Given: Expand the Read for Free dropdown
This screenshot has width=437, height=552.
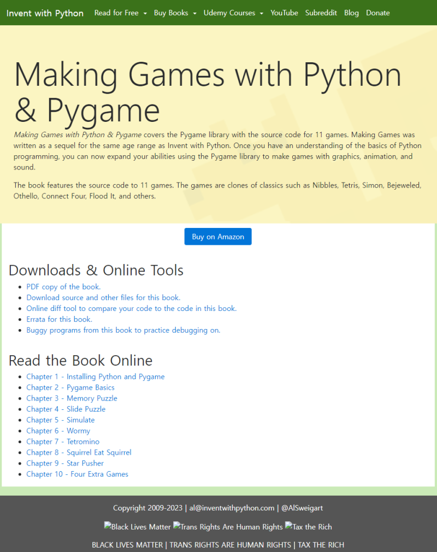Looking at the screenshot, I should [120, 13].
